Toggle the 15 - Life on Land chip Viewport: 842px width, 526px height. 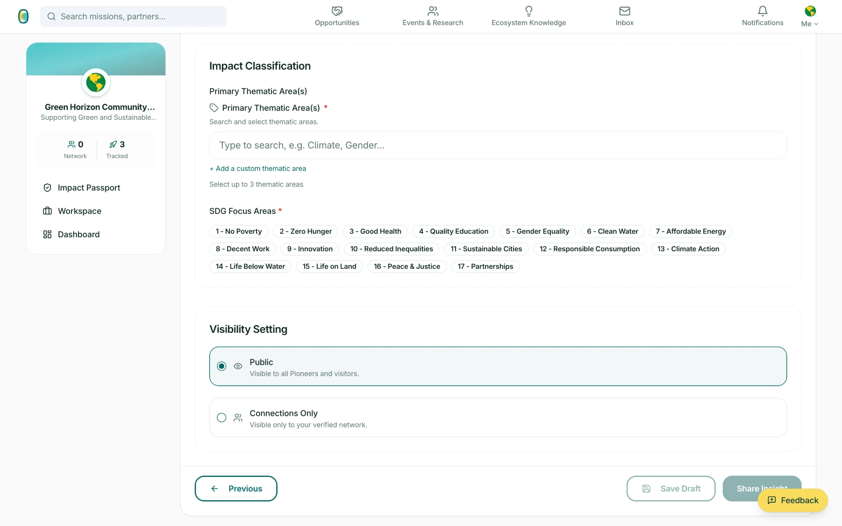click(x=329, y=267)
